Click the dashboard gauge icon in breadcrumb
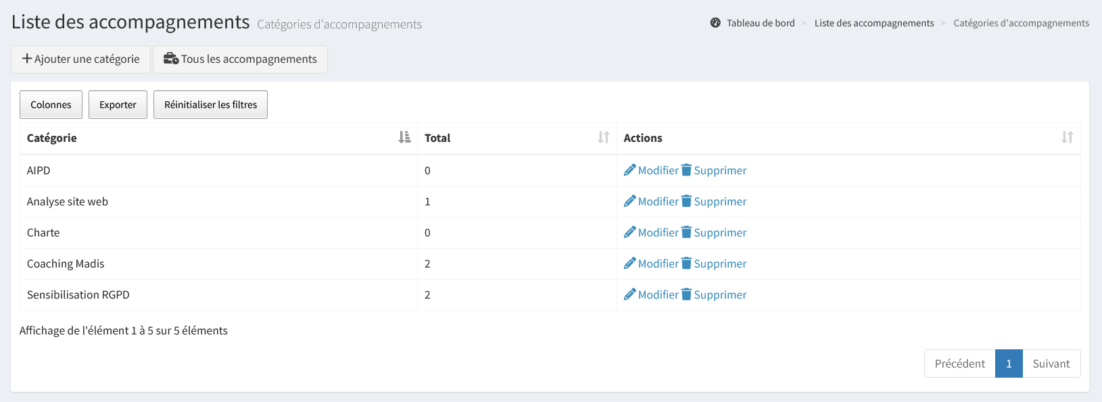The width and height of the screenshot is (1102, 402). 715,23
